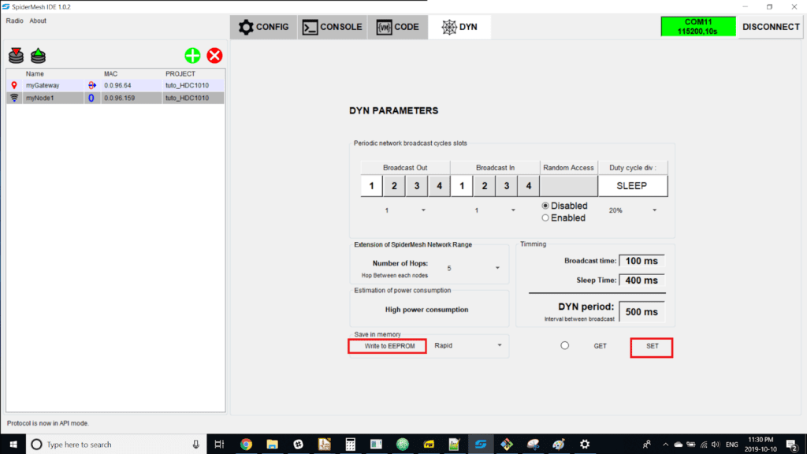This screenshot has height=454, width=807.
Task: Click the GET button
Action: [x=600, y=347]
